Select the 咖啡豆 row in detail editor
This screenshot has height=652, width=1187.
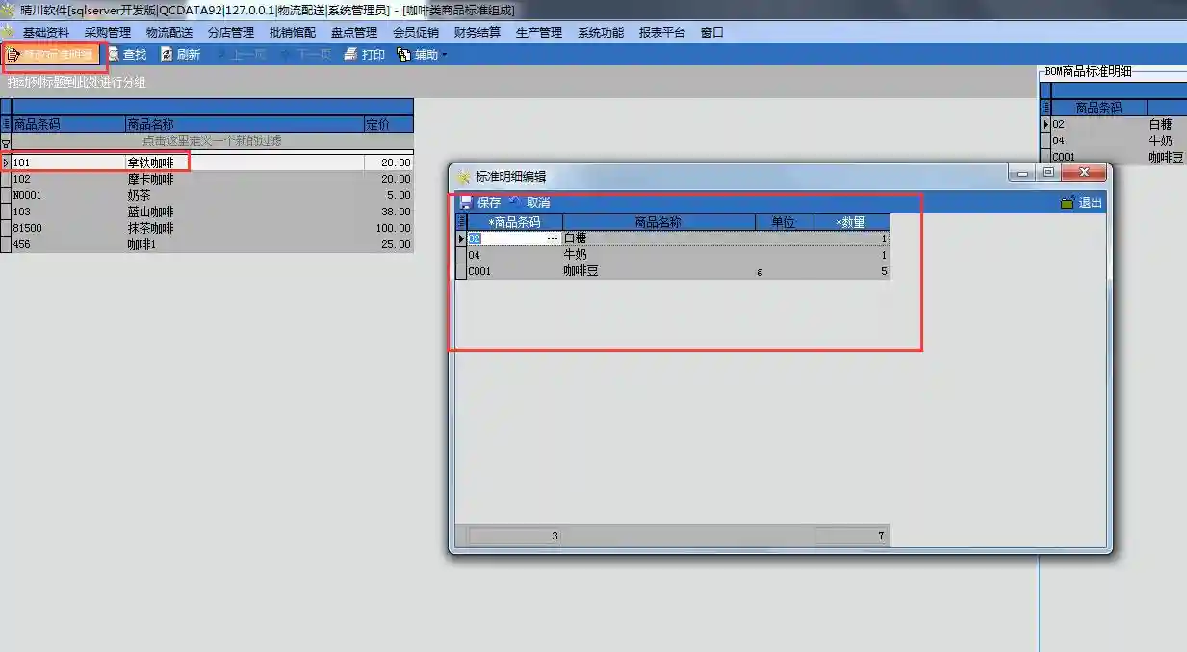(581, 272)
